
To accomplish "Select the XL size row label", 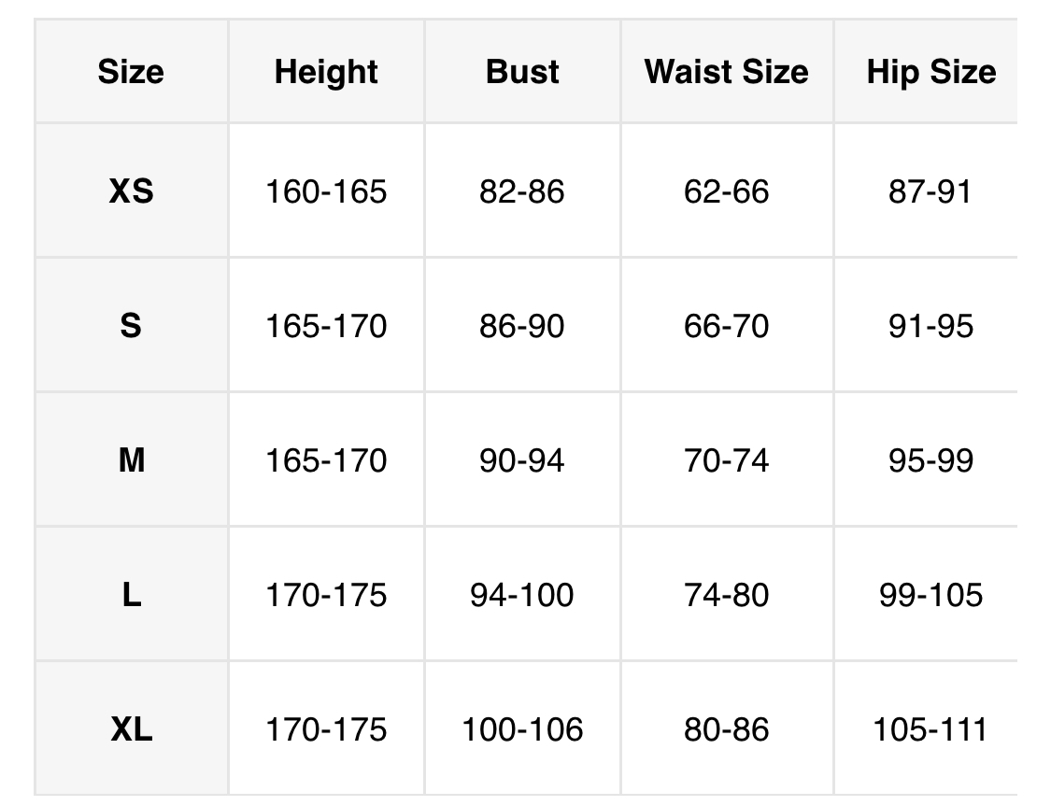I will [x=131, y=729].
